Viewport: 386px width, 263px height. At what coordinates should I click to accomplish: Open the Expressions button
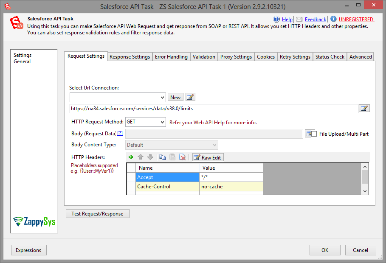tap(28, 250)
